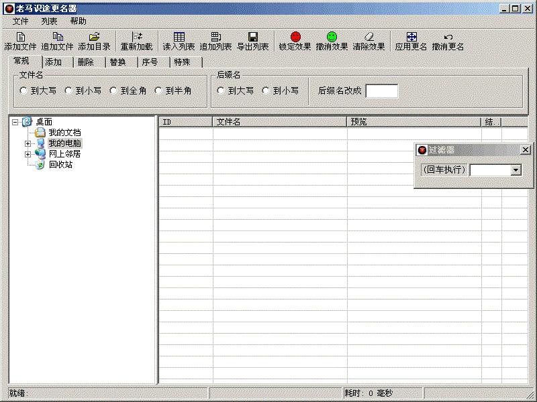Choose the extension 到小写 radio button

(x=266, y=90)
